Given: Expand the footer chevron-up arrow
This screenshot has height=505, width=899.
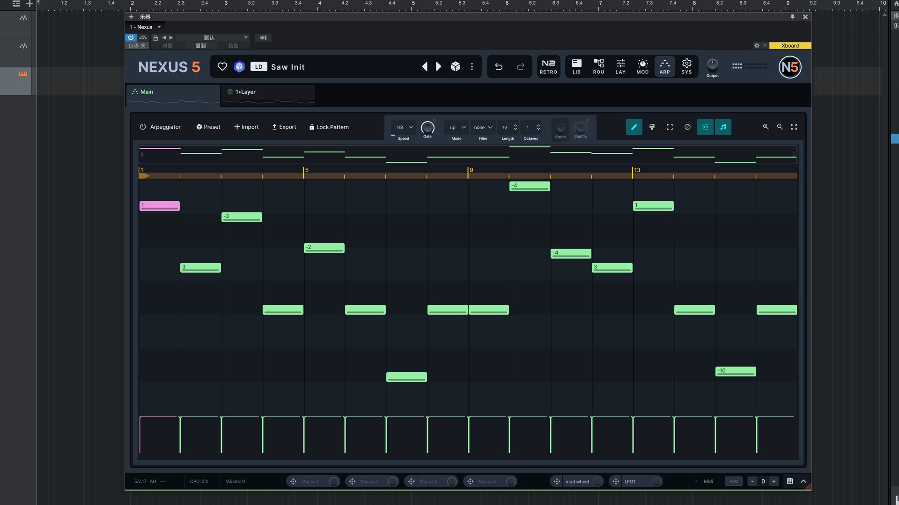Looking at the screenshot, I should click(803, 481).
